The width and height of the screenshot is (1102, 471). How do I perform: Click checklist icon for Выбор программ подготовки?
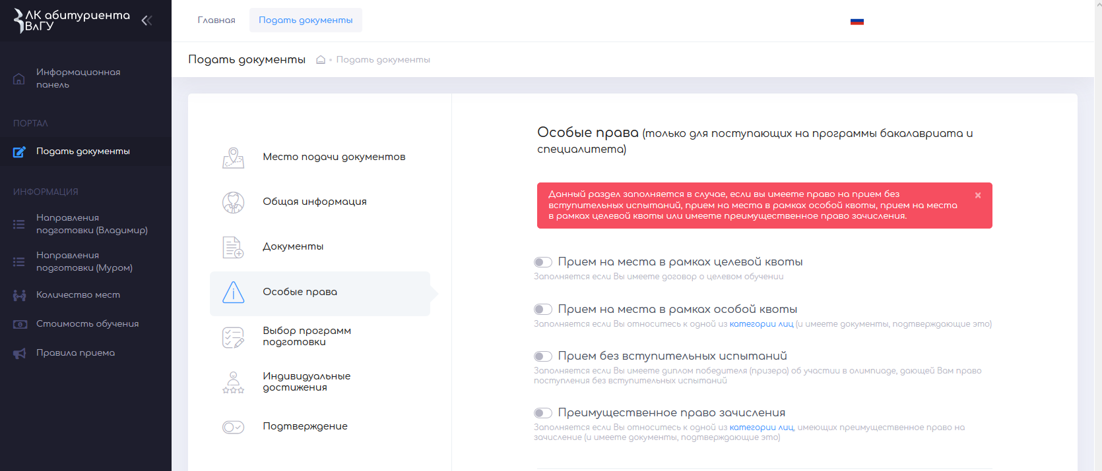tap(233, 337)
